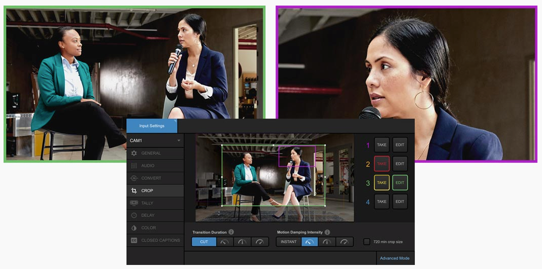Select the highlighted low Motion Damping gauge
This screenshot has height=269, width=542.
(x=310, y=242)
